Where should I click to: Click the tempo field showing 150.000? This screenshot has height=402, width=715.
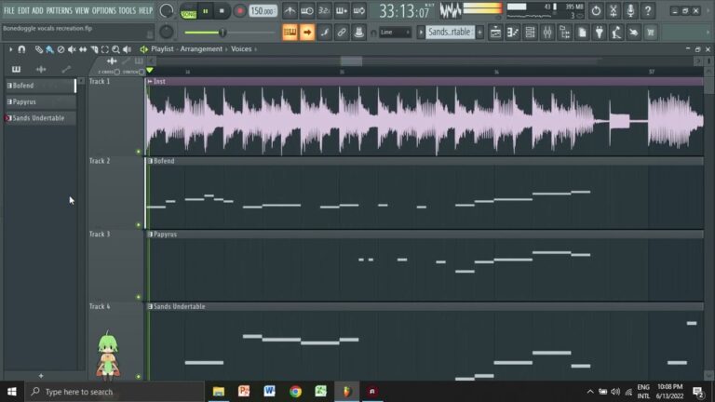click(263, 11)
